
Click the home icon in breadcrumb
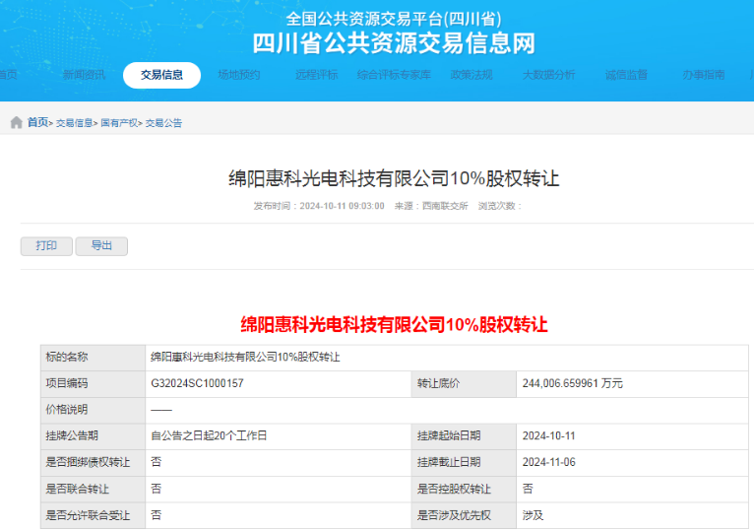coord(16,123)
